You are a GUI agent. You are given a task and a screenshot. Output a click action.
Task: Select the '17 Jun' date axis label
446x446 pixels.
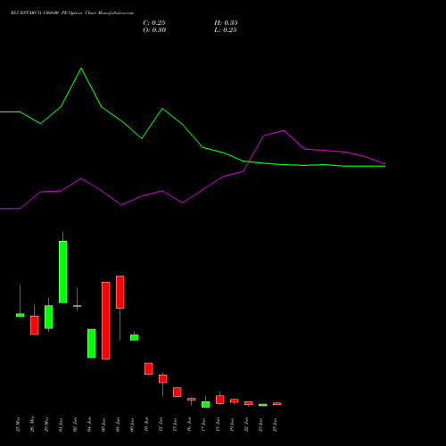tap(204, 425)
